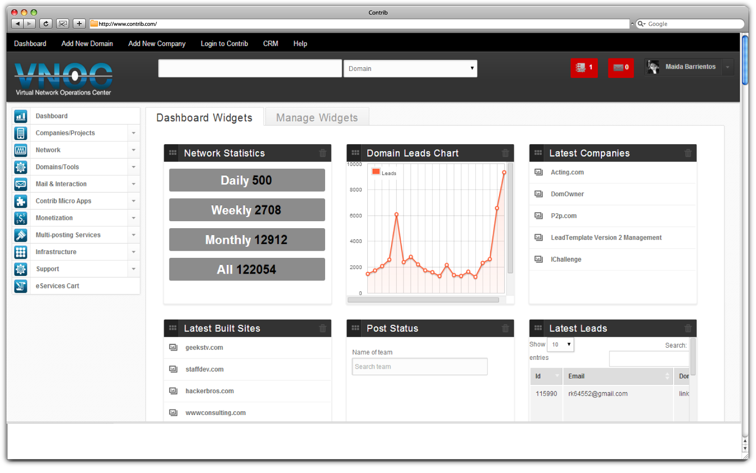Delete the Latest Companies widget via trash icon
The width and height of the screenshot is (756, 473).
(688, 153)
